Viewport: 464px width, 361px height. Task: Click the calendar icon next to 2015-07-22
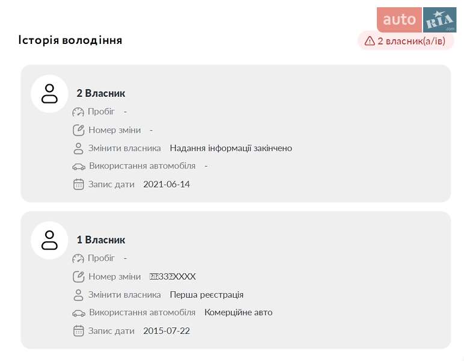point(78,331)
